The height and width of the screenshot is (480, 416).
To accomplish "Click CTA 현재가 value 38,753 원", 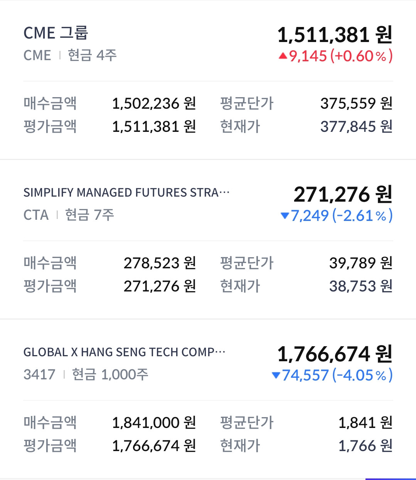I will 360,286.
